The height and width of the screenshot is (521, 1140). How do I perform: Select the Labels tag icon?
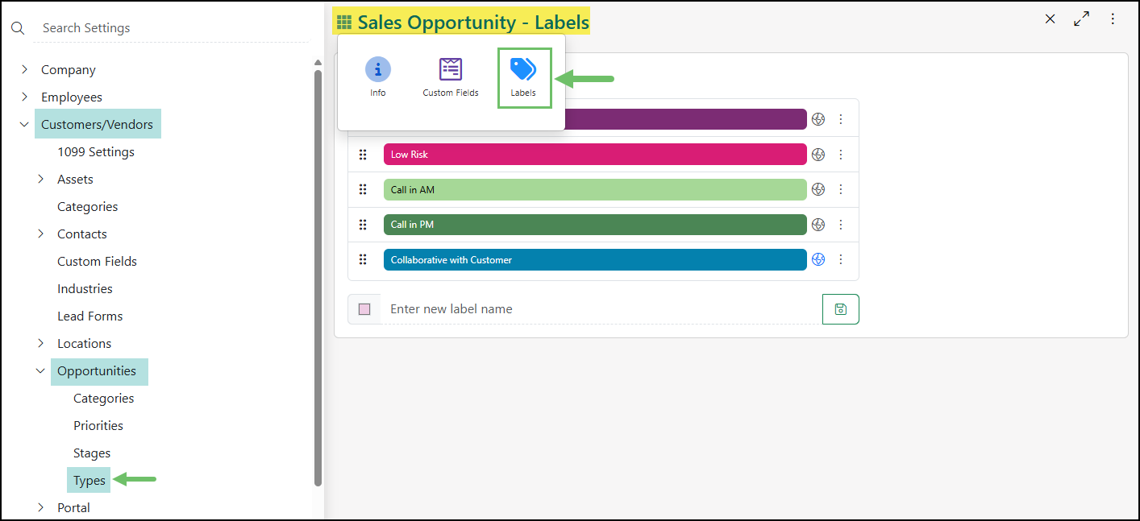pos(524,77)
